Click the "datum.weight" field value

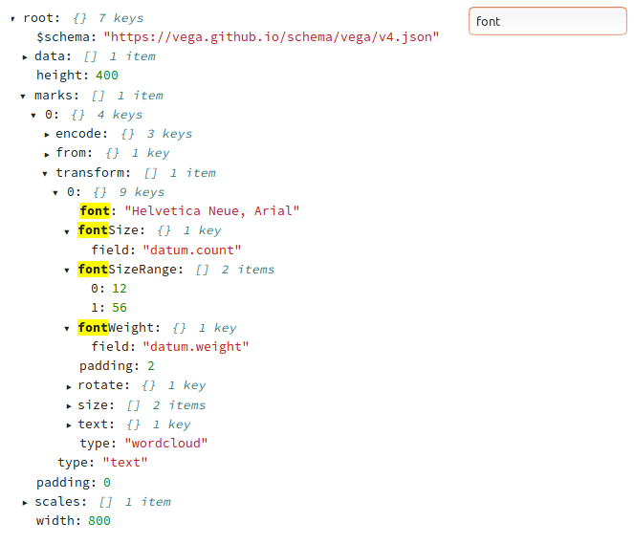pyautogui.click(x=195, y=346)
